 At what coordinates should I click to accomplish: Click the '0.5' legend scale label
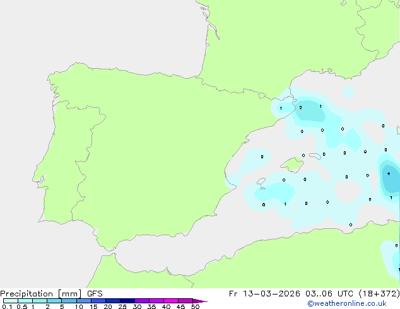pyautogui.click(x=22, y=306)
